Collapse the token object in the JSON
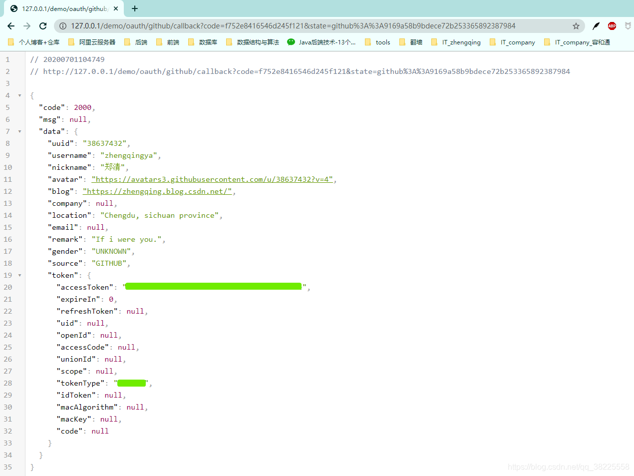This screenshot has height=476, width=634. 19,275
